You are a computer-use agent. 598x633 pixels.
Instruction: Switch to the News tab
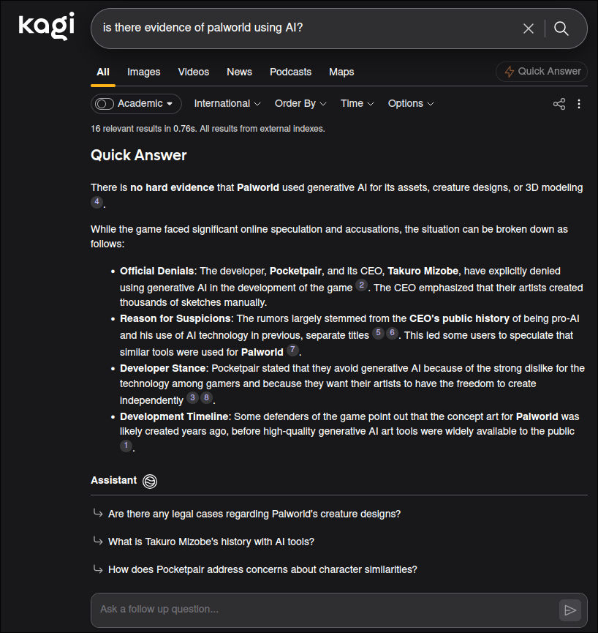[239, 72]
